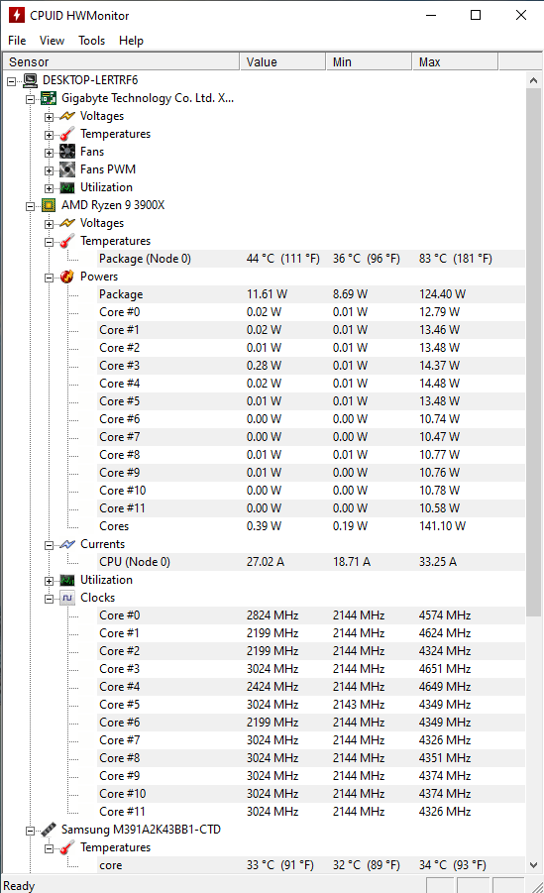The height and width of the screenshot is (893, 544).
Task: Collapse the AMD Ryzen 9 3900X node
Action: (x=30, y=206)
